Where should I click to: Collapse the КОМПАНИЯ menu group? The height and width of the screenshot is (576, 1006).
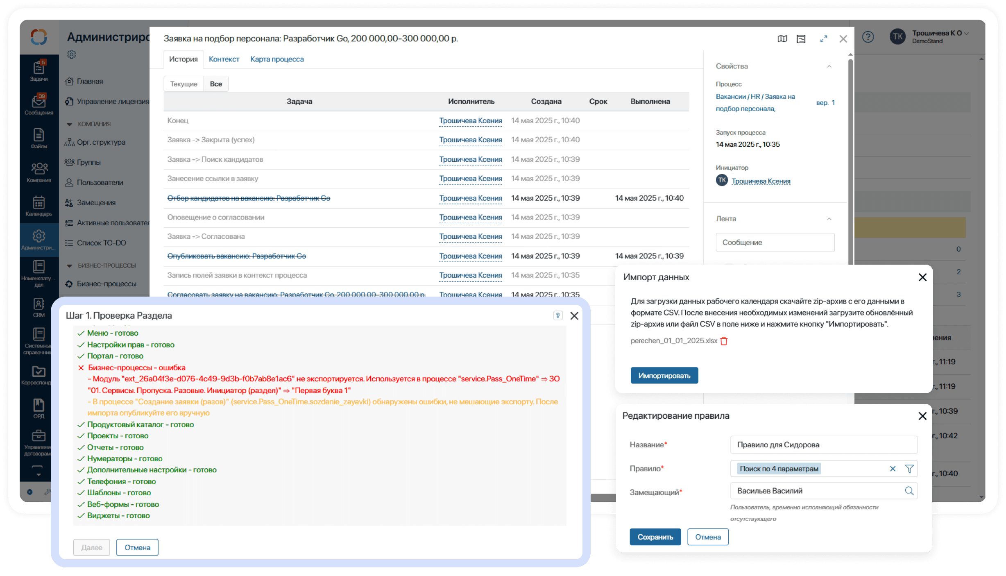(70, 124)
